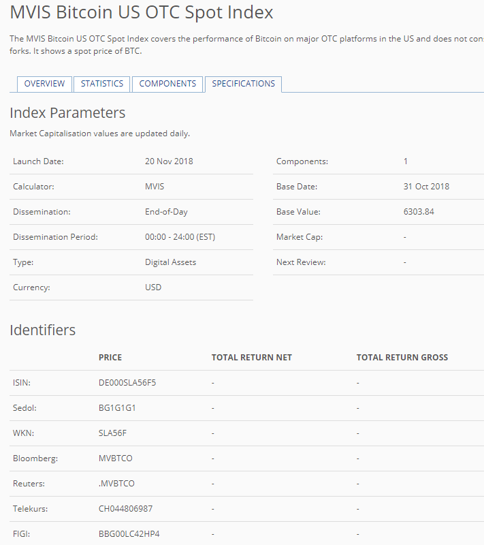Click the Identifiers heading

point(42,330)
